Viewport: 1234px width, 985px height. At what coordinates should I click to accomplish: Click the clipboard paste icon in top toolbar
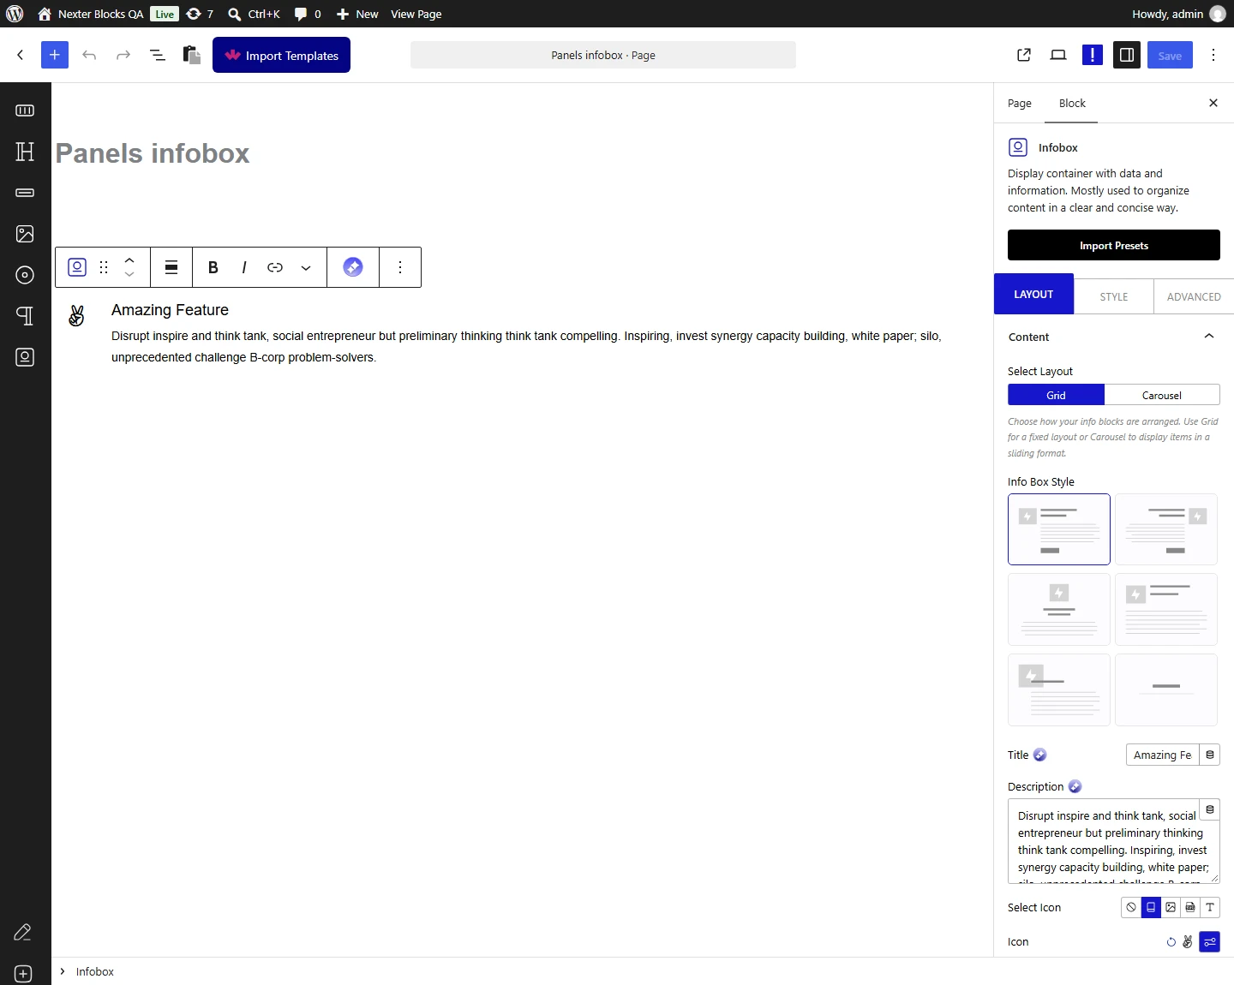point(192,55)
